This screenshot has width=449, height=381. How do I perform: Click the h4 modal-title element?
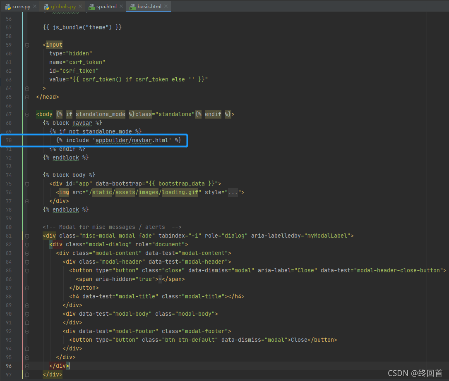(x=157, y=296)
